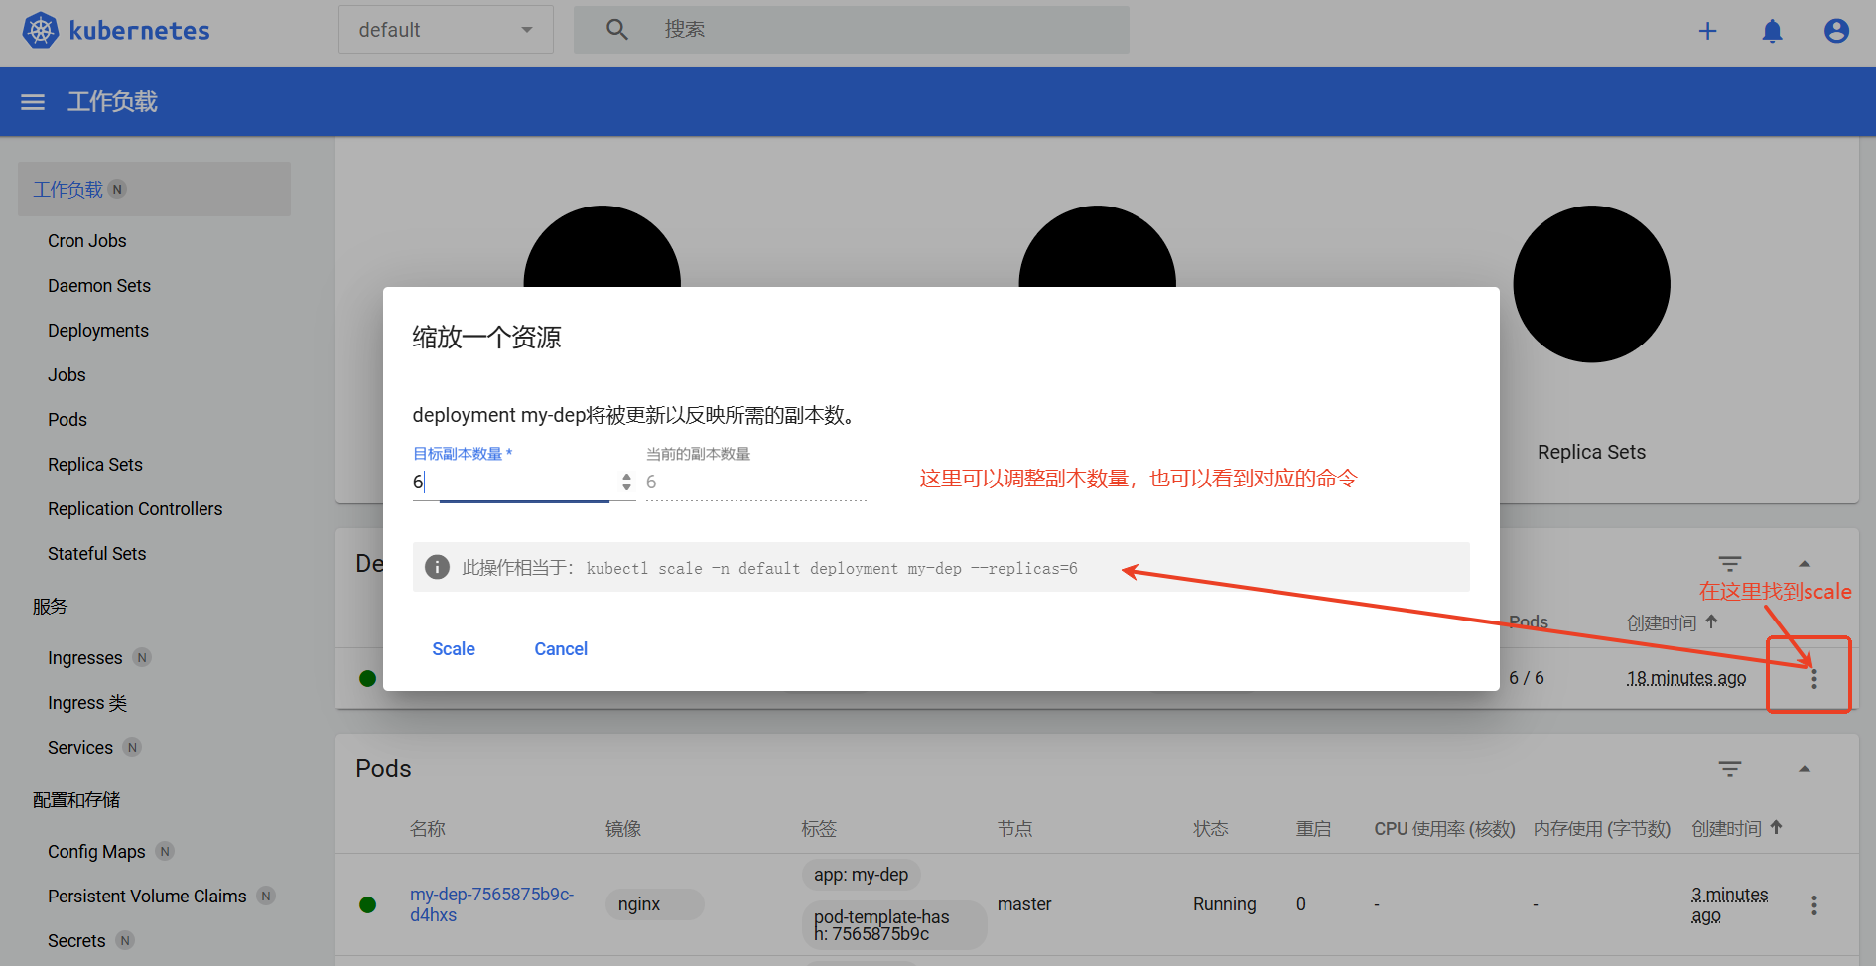Select Stateful Sets in the sidebar

click(96, 554)
